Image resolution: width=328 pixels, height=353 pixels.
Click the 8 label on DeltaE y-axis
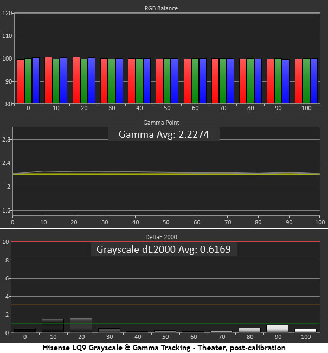point(7,260)
